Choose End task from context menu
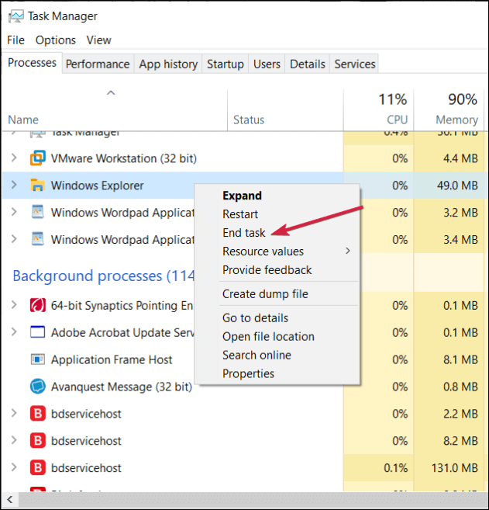 243,233
